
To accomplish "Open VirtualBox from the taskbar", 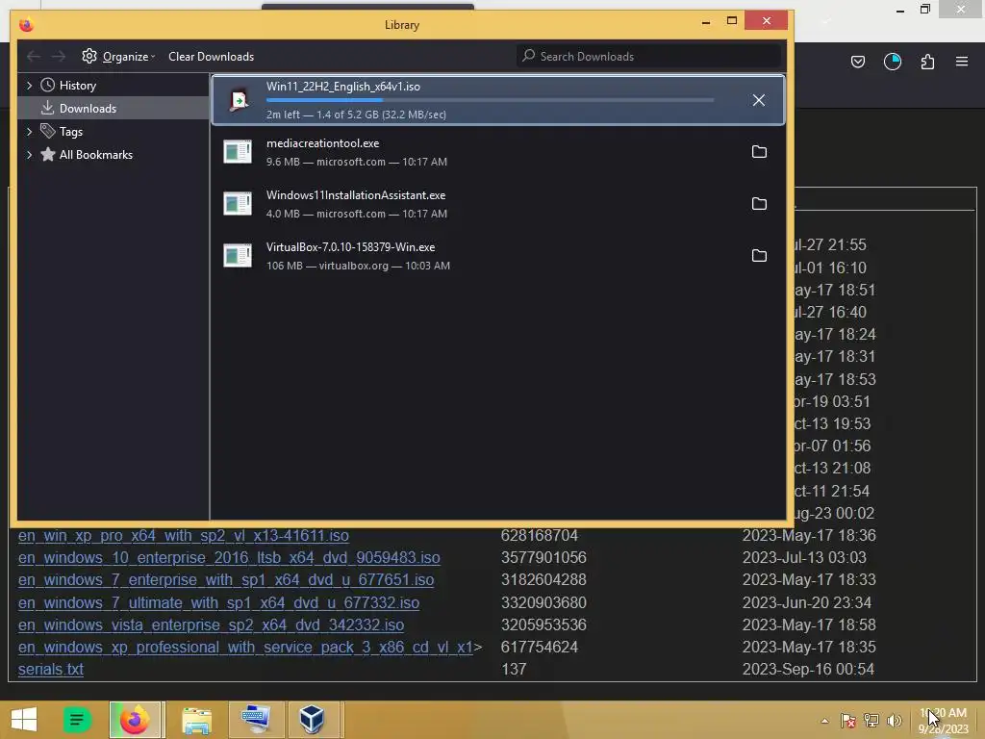I will pyautogui.click(x=313, y=720).
